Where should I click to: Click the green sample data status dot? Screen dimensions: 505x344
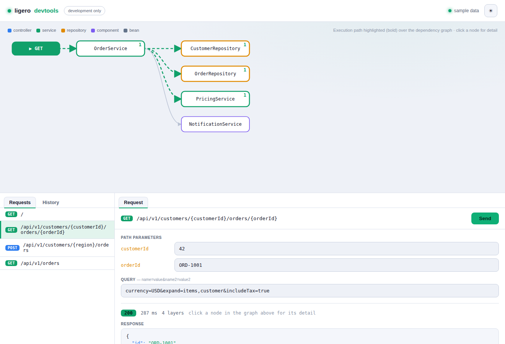(450, 11)
